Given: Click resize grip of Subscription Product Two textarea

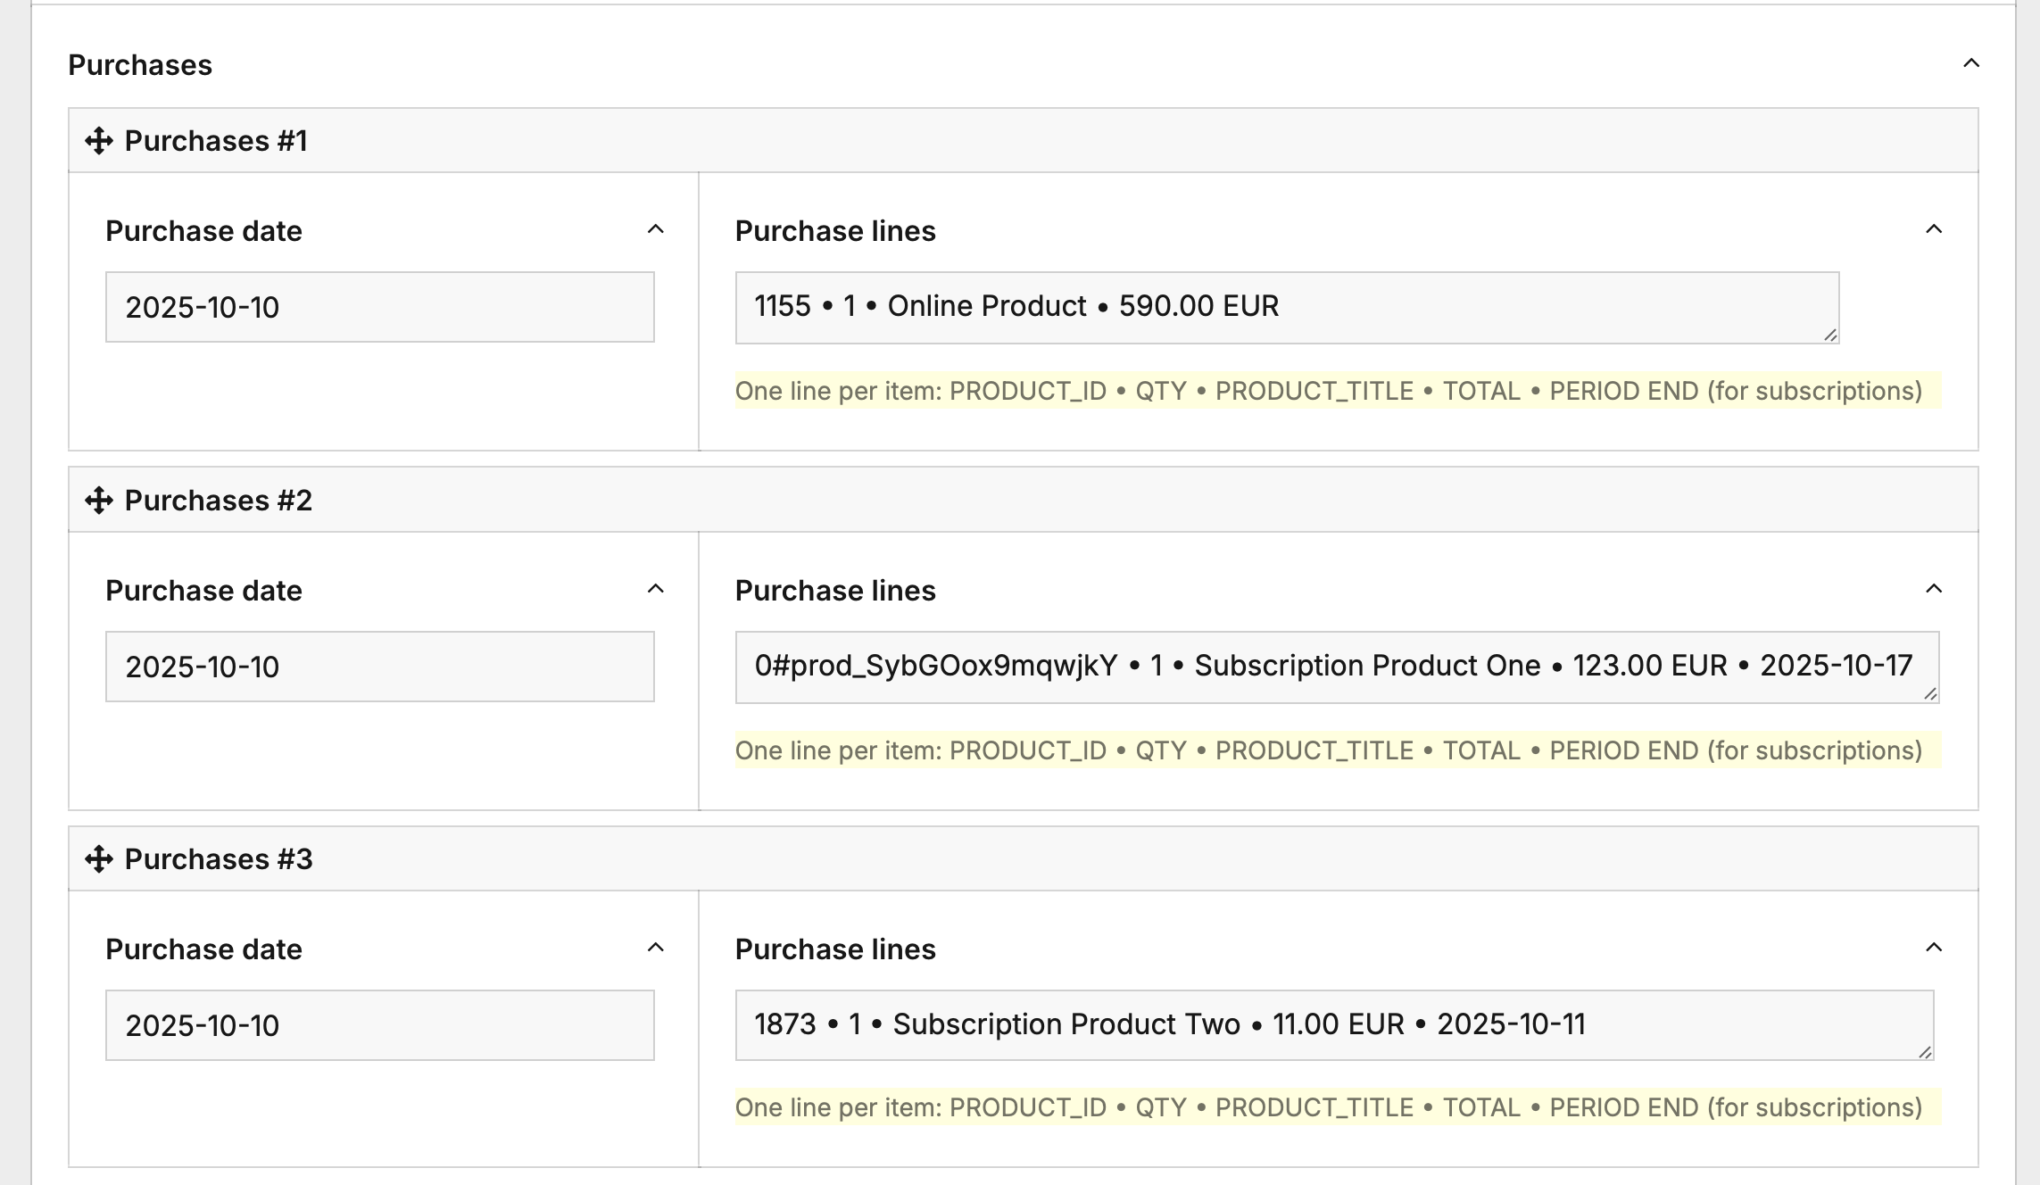Looking at the screenshot, I should click(1925, 1052).
